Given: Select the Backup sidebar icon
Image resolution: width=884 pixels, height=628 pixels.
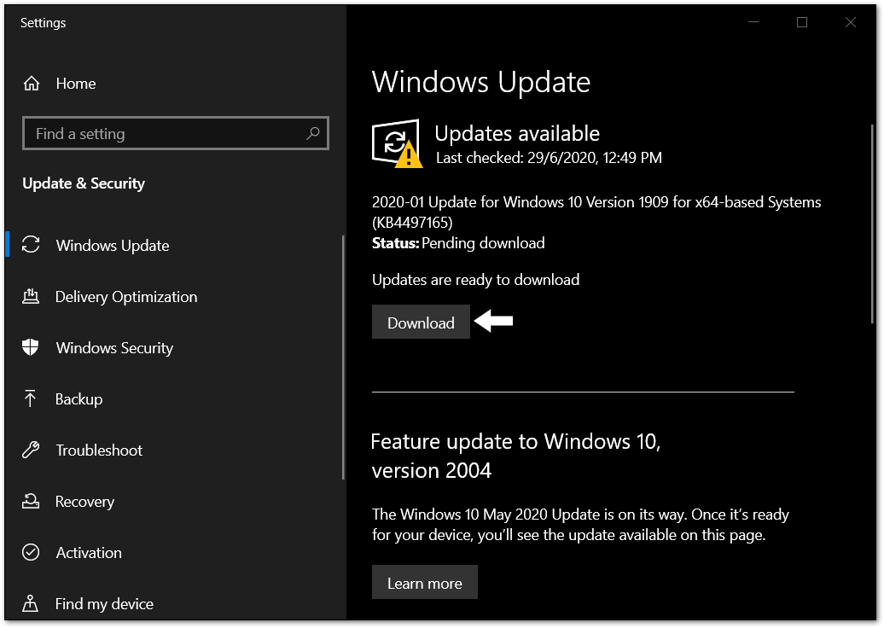Looking at the screenshot, I should pyautogui.click(x=32, y=398).
